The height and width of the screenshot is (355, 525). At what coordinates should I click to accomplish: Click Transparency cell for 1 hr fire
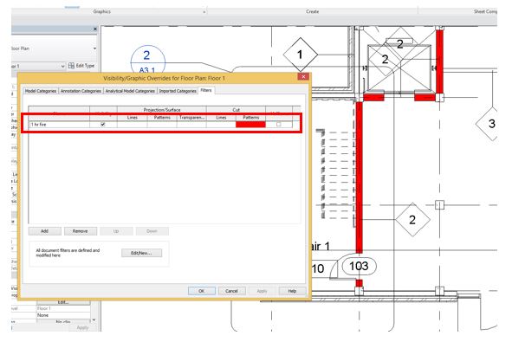(191, 125)
